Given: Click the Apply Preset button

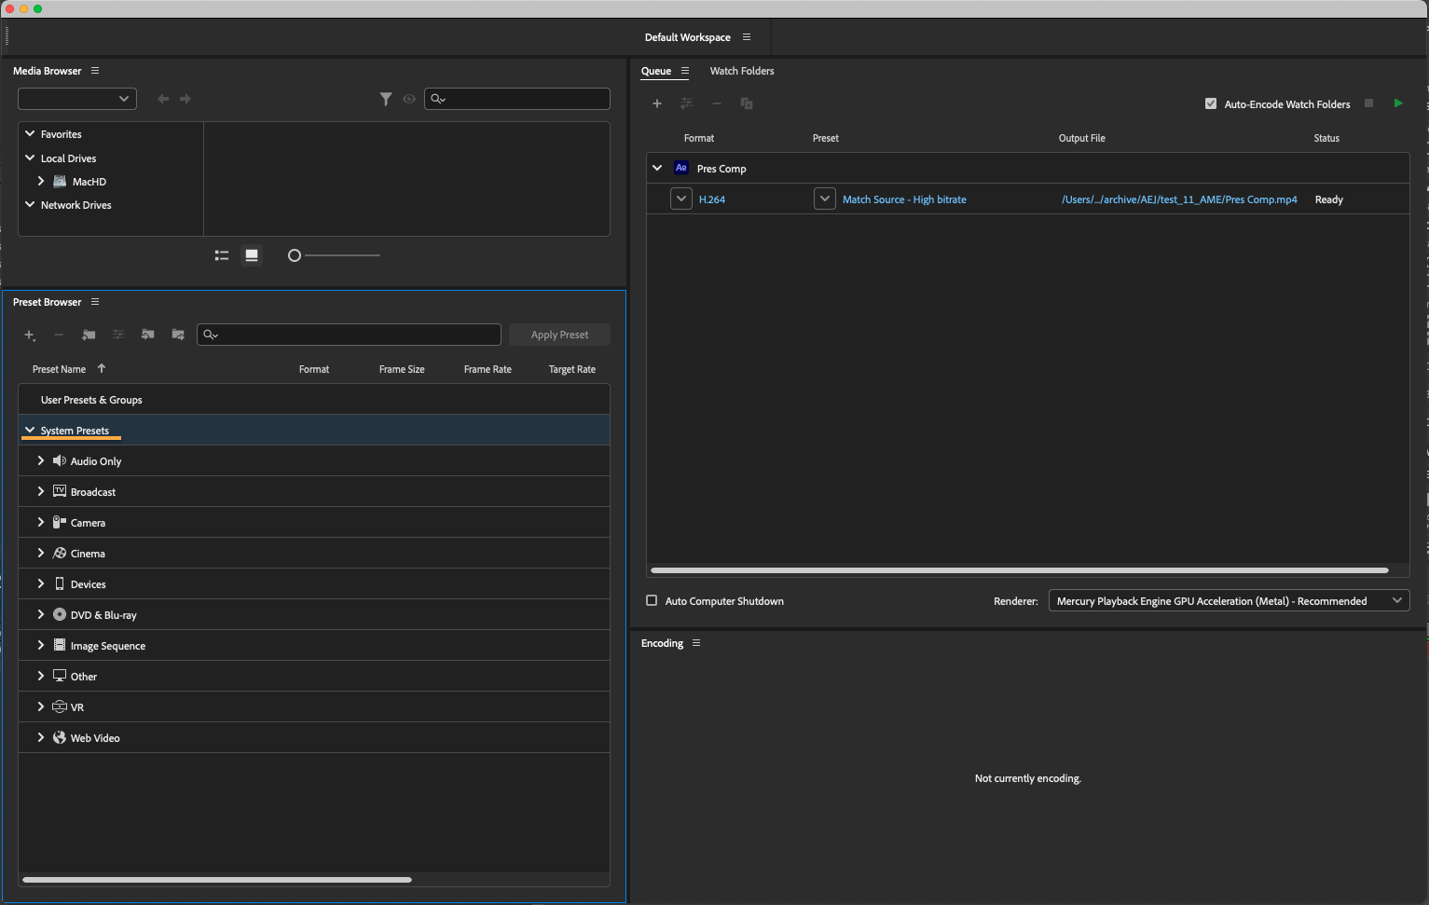Looking at the screenshot, I should 559,335.
